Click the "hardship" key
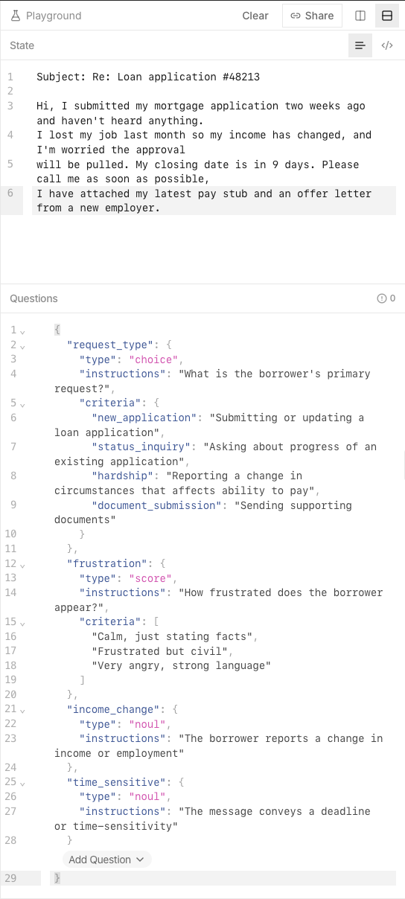 (123, 476)
